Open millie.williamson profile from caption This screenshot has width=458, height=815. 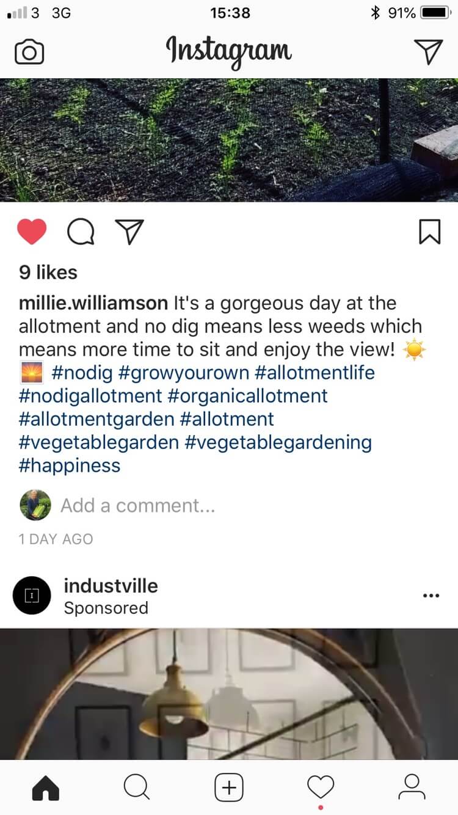(93, 303)
